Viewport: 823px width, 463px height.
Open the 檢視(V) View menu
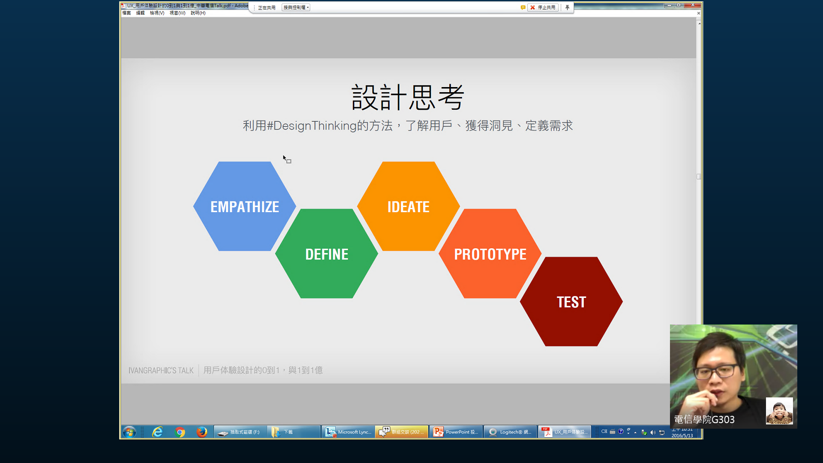point(157,13)
